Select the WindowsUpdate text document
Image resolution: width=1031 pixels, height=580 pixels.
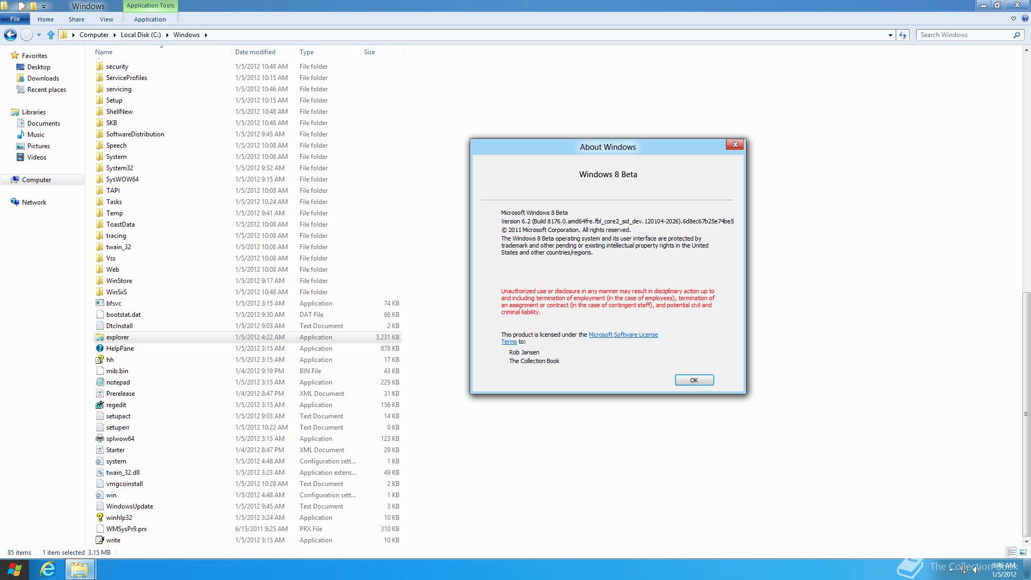point(129,506)
